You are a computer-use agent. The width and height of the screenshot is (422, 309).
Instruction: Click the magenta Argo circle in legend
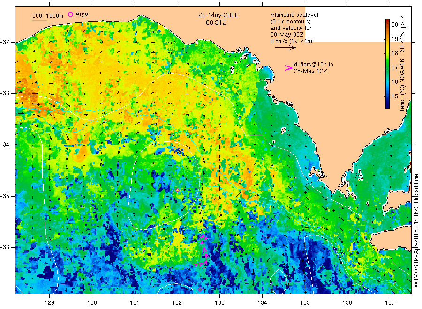pyautogui.click(x=70, y=14)
